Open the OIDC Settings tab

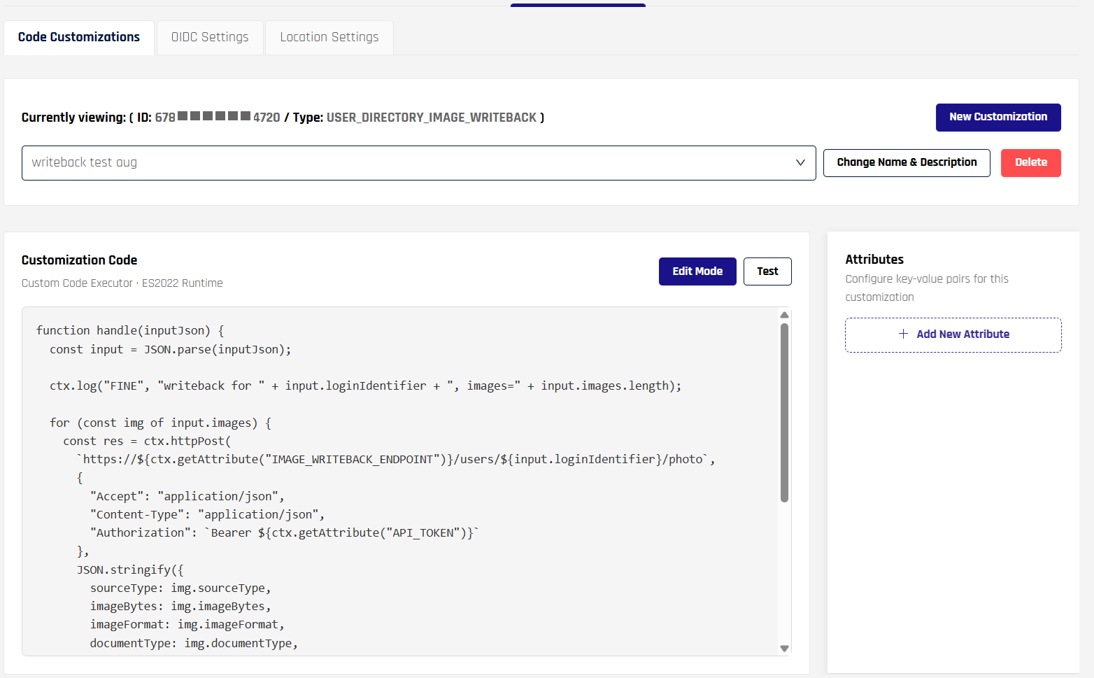pos(210,37)
